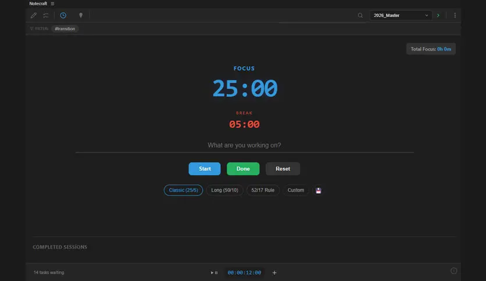Open the task list view icon
This screenshot has width=486, height=281.
click(46, 15)
